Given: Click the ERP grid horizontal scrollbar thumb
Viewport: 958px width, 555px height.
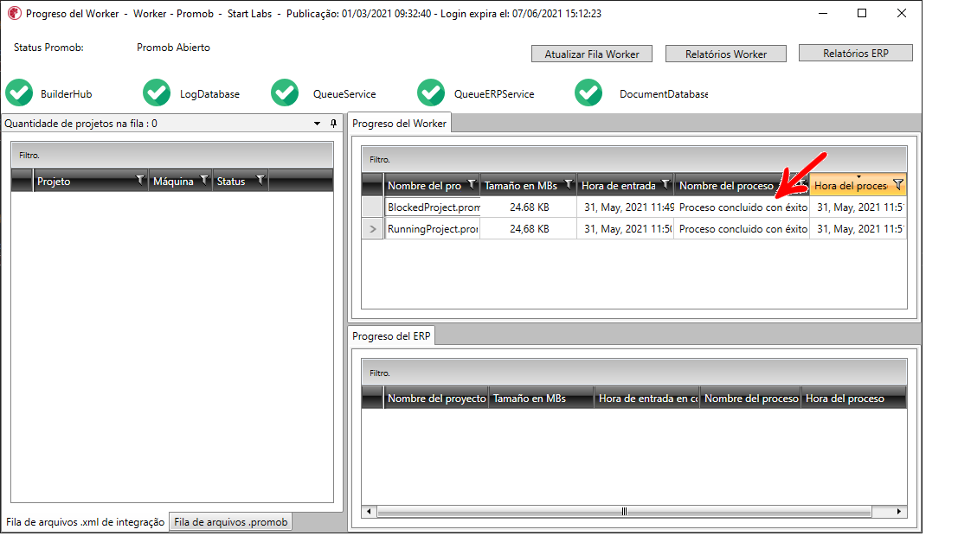Looking at the screenshot, I should point(623,511).
